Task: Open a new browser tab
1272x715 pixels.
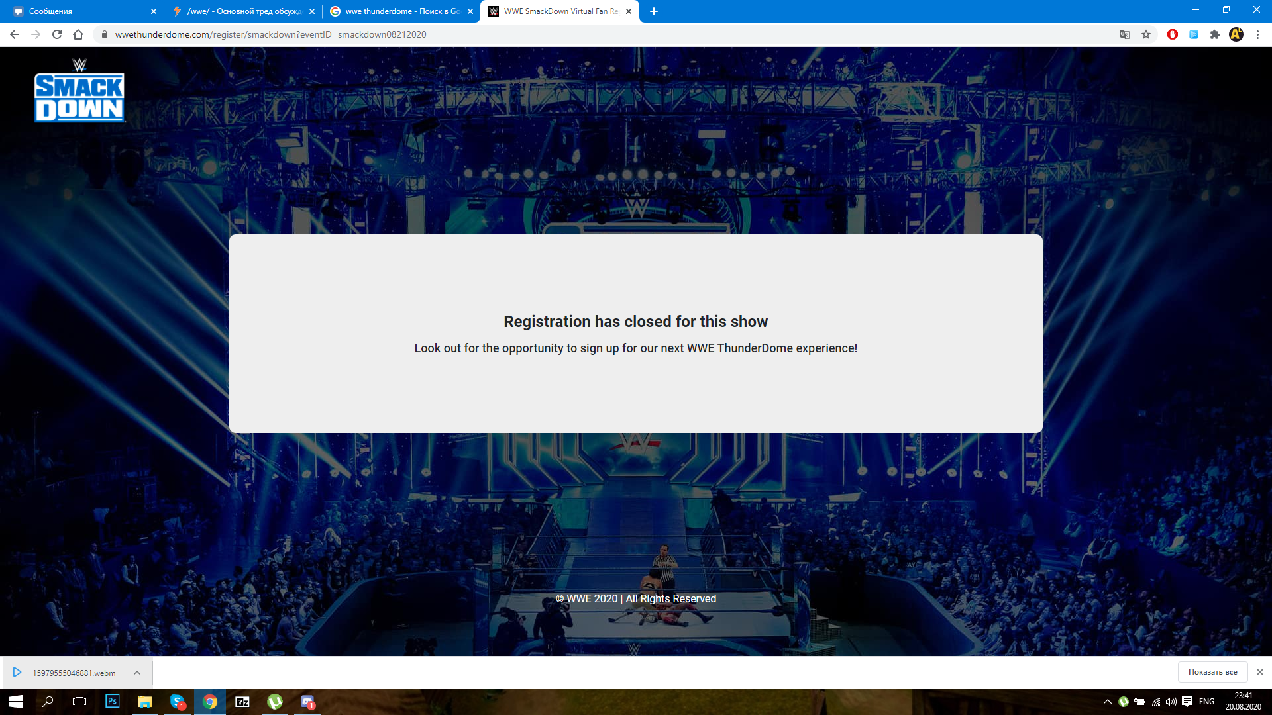Action: (654, 11)
